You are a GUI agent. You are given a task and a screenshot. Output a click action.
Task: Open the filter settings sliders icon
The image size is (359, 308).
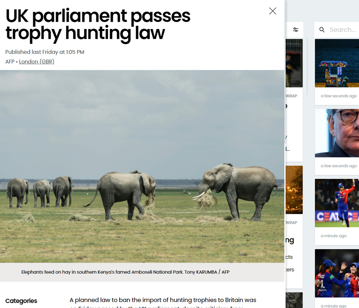click(295, 30)
